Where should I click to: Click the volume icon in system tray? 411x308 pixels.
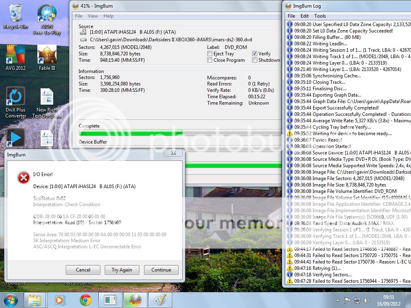pos(366,300)
